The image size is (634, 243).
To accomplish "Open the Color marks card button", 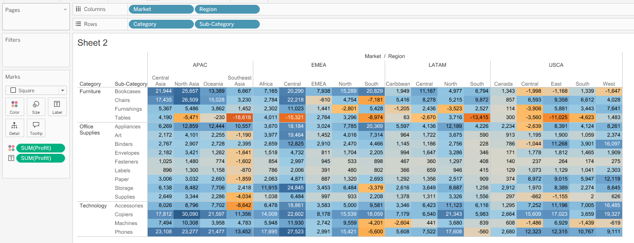I will 15,107.
